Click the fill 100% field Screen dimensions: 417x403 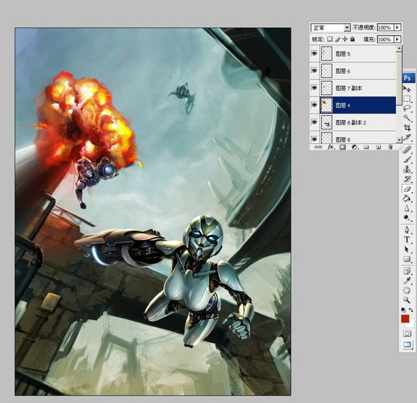[385, 39]
